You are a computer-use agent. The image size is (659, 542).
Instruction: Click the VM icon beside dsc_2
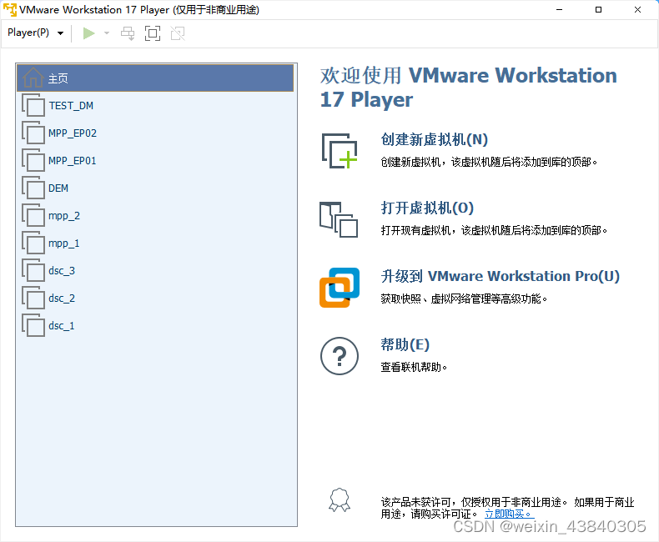(33, 299)
